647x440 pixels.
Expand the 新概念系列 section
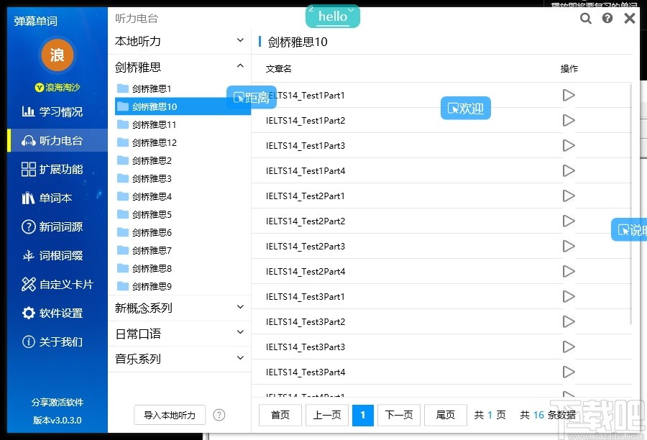[x=239, y=308]
